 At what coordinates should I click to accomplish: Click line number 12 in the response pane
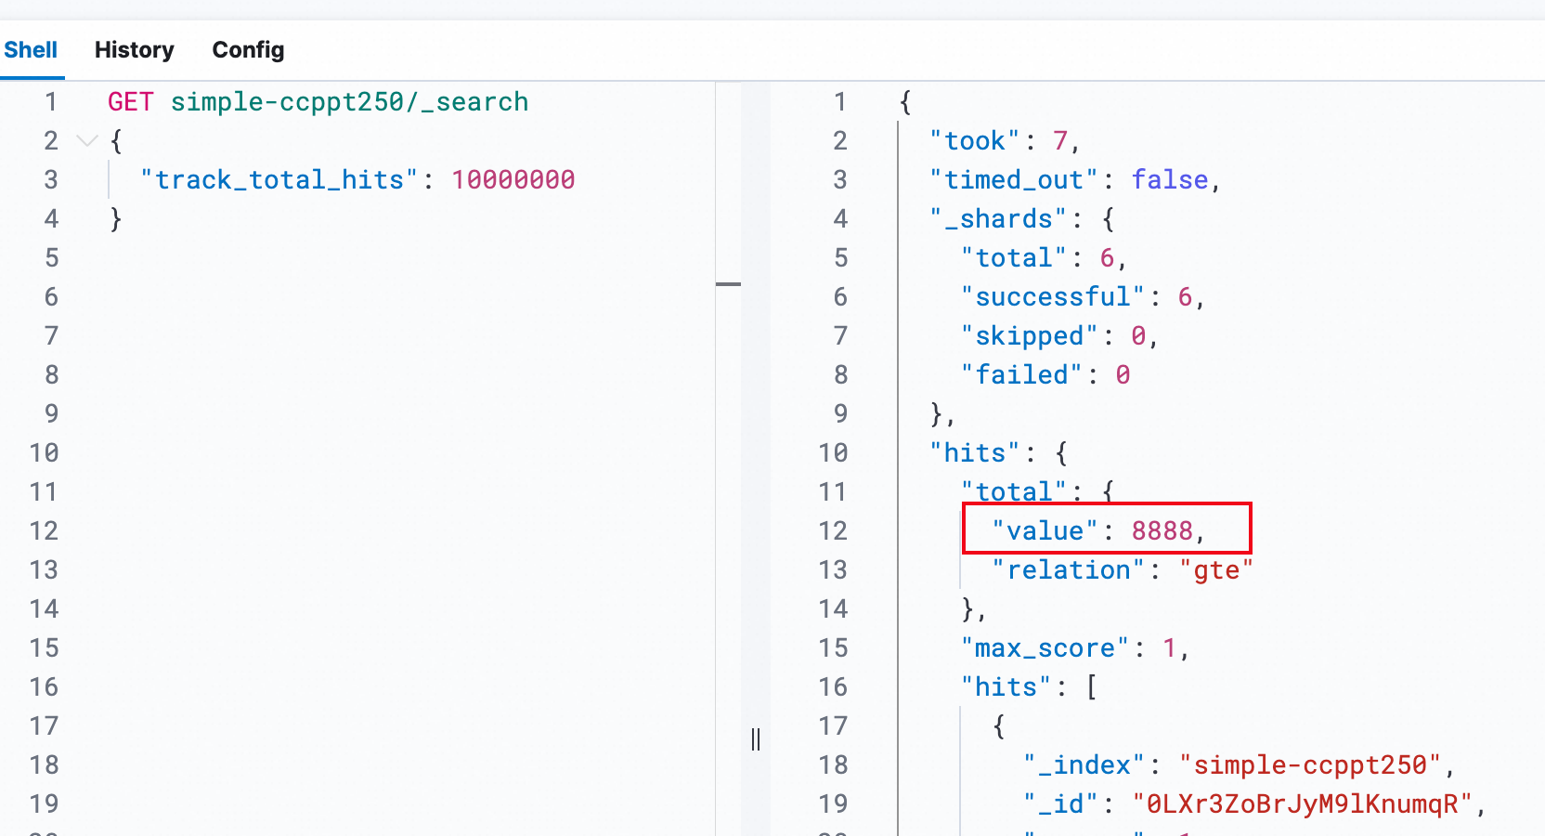point(833,531)
